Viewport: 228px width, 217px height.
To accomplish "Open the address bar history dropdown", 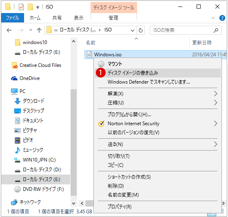I will click(132, 31).
